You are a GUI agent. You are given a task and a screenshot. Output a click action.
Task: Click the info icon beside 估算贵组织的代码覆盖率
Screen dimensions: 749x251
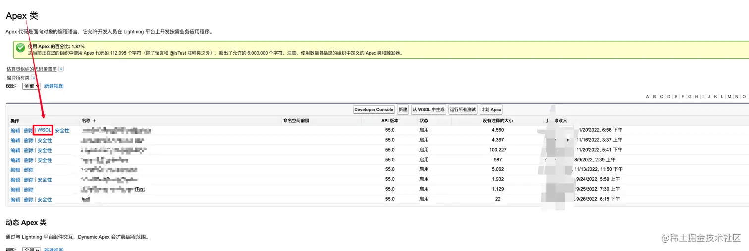coord(61,69)
